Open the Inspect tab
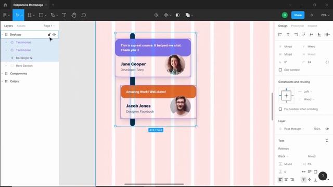This screenshot has width=333, height=187. click(312, 26)
